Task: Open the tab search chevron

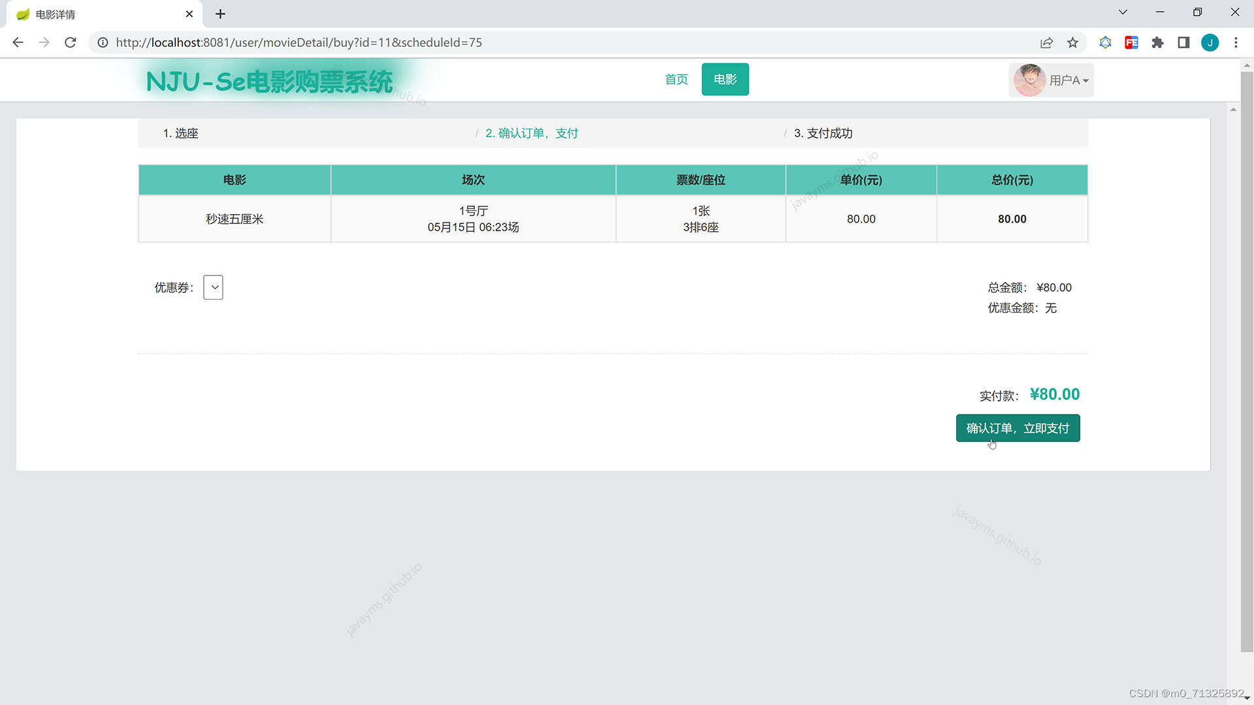Action: click(x=1123, y=12)
